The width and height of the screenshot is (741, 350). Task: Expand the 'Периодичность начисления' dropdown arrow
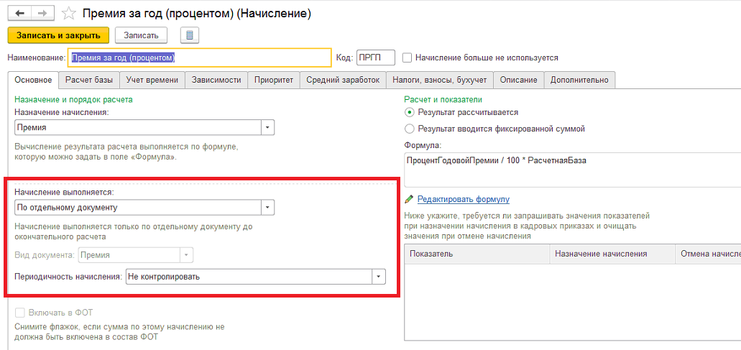point(379,277)
